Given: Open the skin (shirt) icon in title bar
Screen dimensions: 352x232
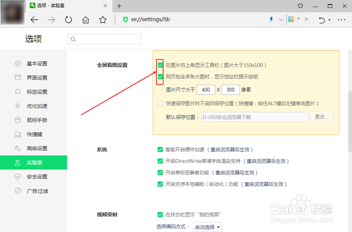Looking at the screenshot, I should tap(300, 6).
